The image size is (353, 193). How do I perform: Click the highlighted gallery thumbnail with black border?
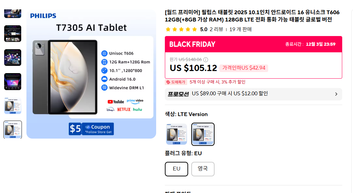point(13,130)
